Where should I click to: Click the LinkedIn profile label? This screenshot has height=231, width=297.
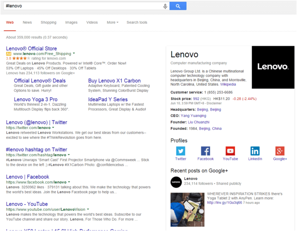click(255, 159)
